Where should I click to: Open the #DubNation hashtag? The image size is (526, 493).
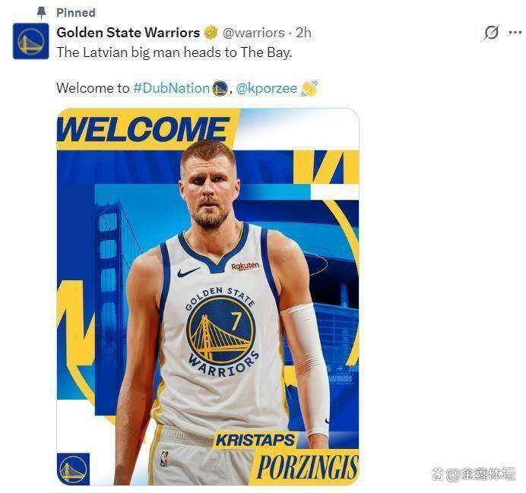pos(171,88)
